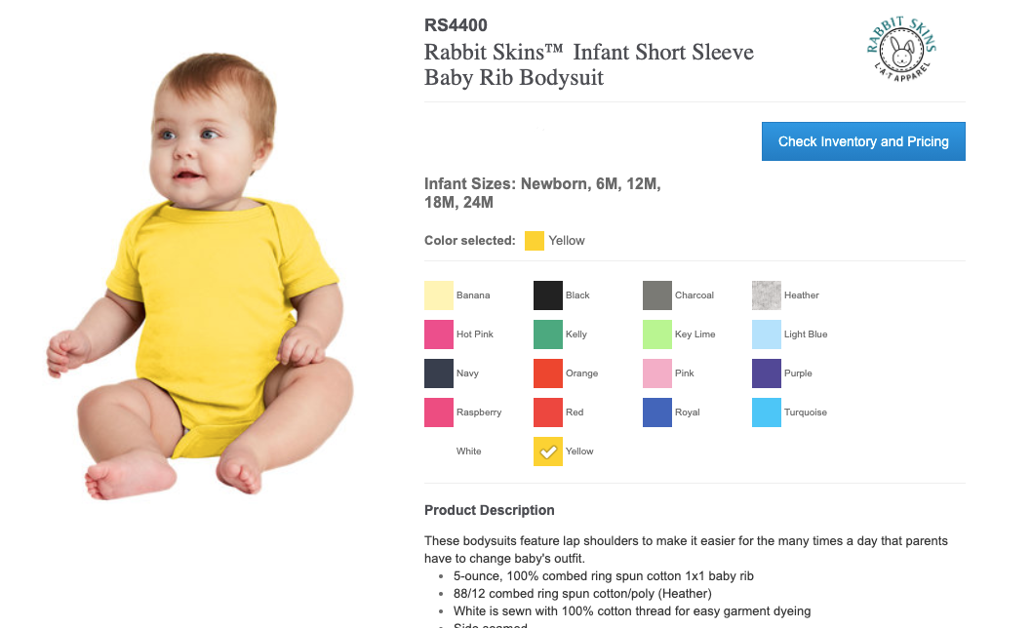This screenshot has width=1032, height=628.
Task: Pick the Pink color swatch
Action: 657,373
